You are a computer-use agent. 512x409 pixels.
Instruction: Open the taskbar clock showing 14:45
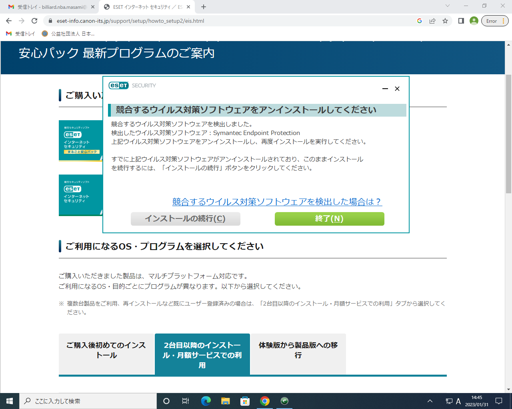point(477,401)
